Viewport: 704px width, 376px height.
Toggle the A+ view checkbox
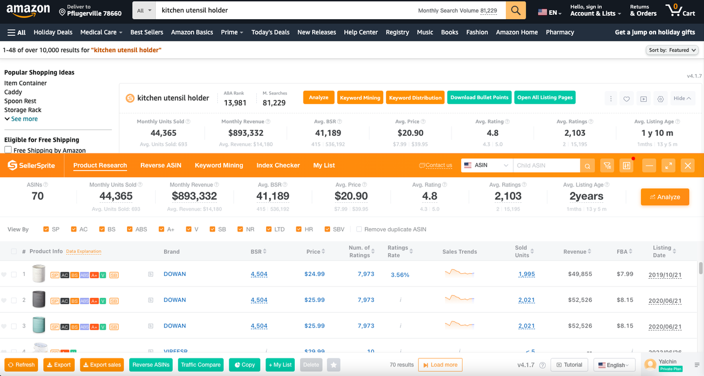[x=162, y=229]
